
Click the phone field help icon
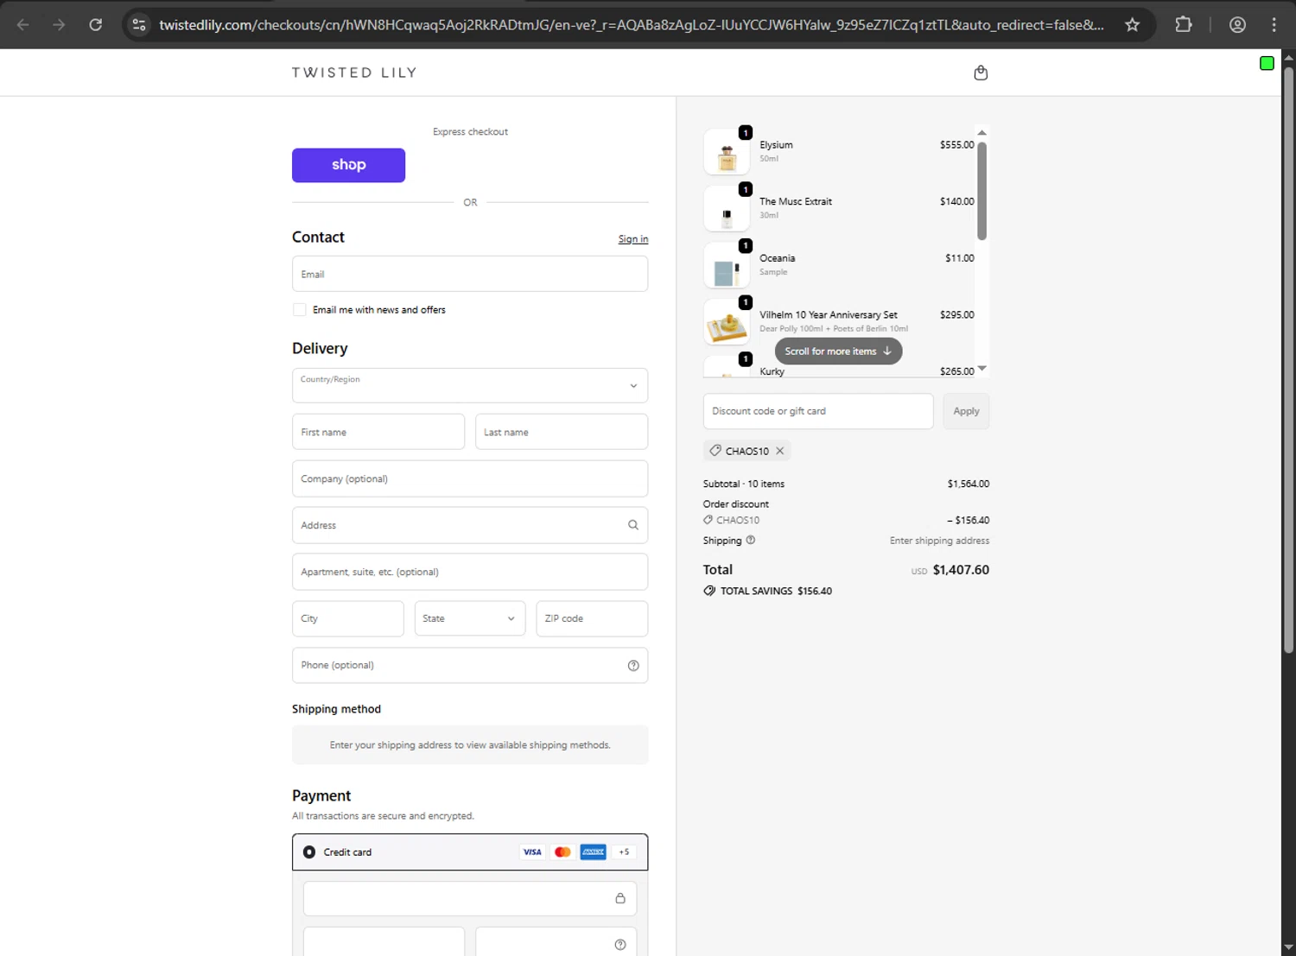[x=633, y=665]
